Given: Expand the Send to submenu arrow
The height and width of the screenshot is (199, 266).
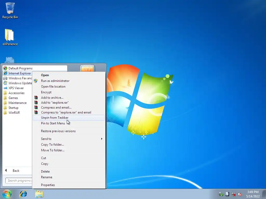Looking at the screenshot, I should 102,139.
